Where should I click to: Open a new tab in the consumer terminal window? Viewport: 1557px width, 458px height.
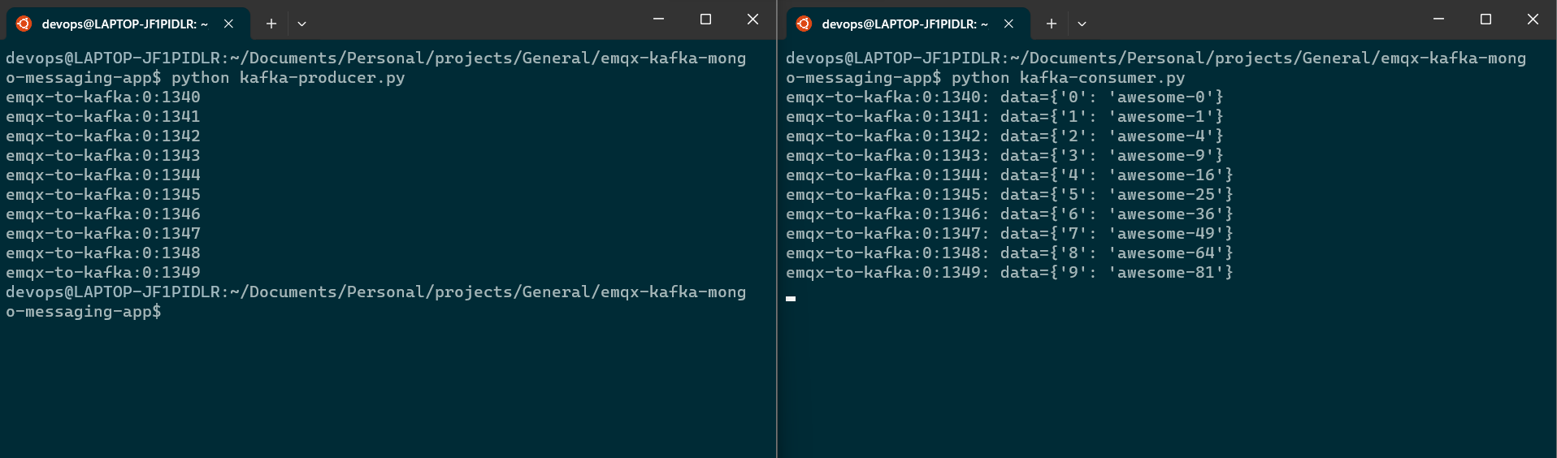[1052, 24]
